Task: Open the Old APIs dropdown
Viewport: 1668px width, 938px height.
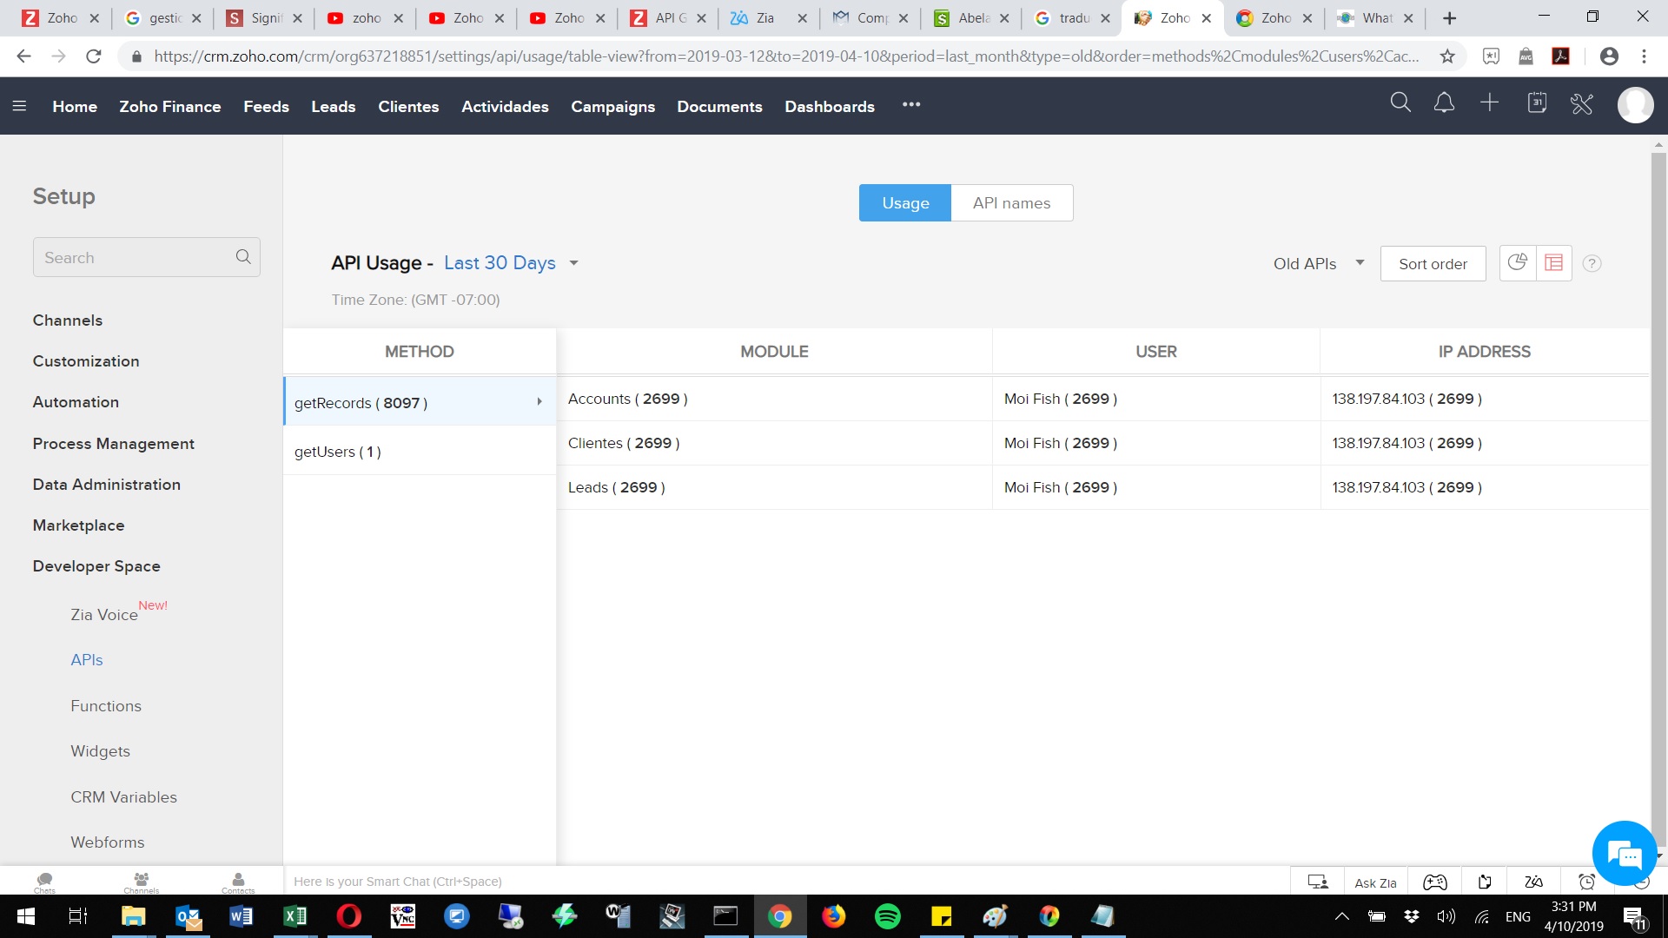Action: pyautogui.click(x=1319, y=263)
